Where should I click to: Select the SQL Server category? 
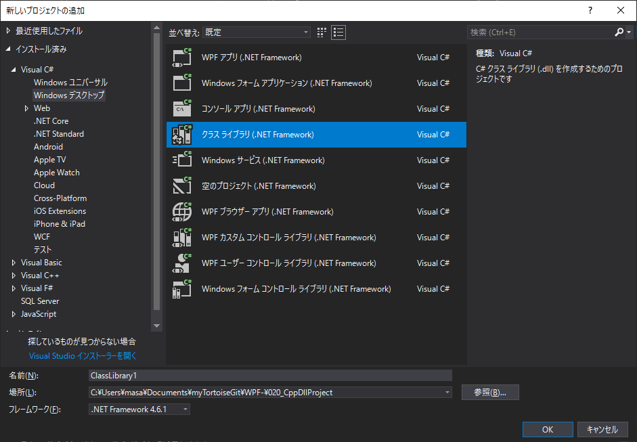pyautogui.click(x=40, y=301)
